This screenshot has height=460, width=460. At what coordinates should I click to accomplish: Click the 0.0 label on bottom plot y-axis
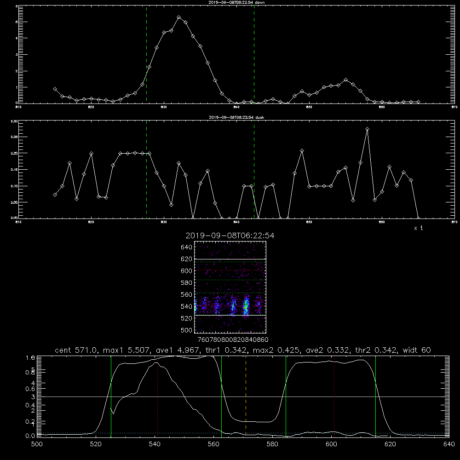pyautogui.click(x=30, y=436)
